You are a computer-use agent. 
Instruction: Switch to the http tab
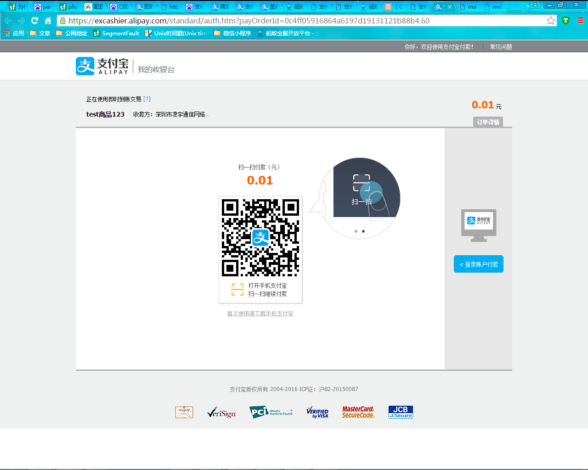click(x=169, y=7)
